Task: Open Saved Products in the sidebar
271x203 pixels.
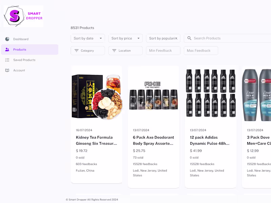Action: pyautogui.click(x=24, y=60)
